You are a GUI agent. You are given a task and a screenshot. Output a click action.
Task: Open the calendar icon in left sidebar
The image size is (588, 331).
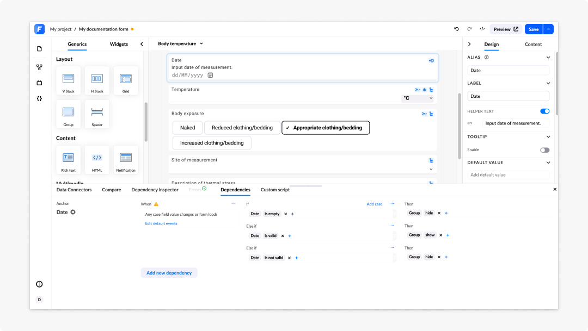(x=39, y=83)
